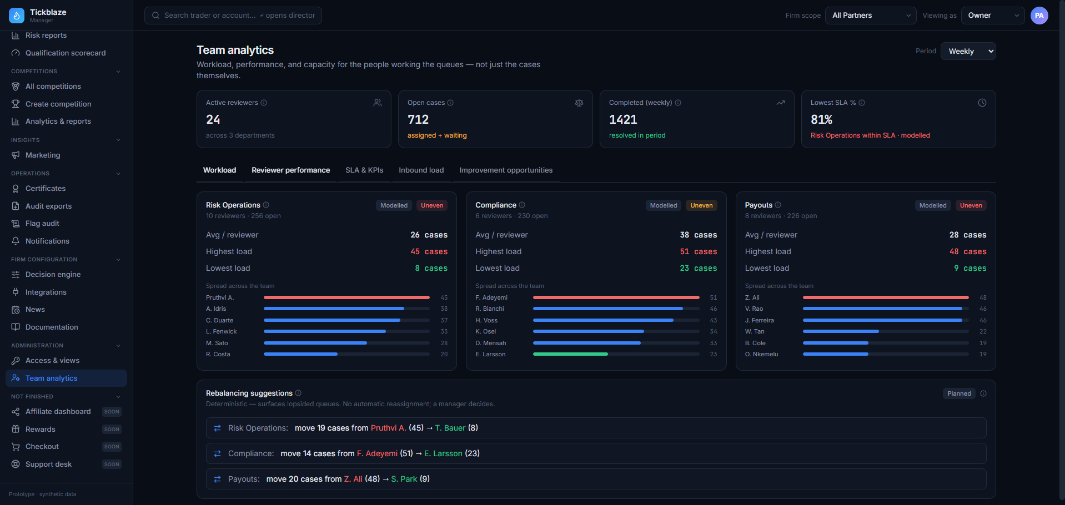
Task: Open the Decision engine settings
Action: tap(66, 275)
